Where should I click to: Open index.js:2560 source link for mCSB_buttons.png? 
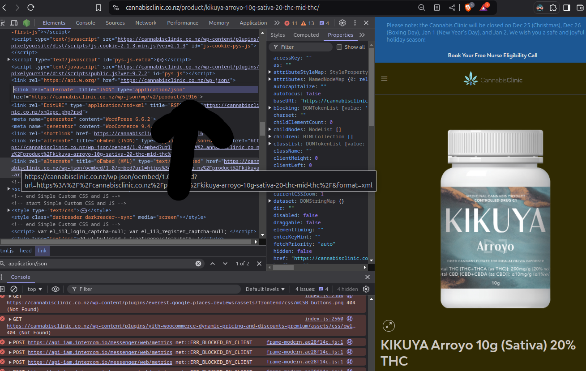tap(324, 296)
